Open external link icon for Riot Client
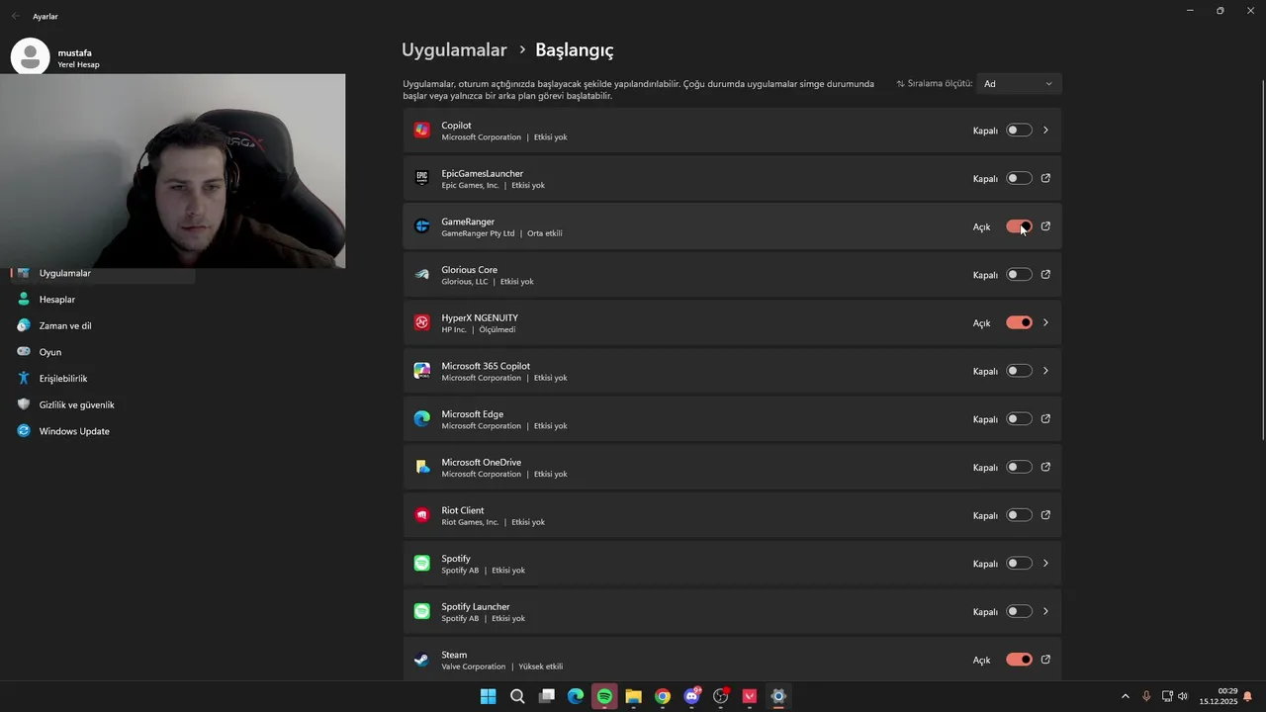The width and height of the screenshot is (1266, 712). pyautogui.click(x=1045, y=515)
